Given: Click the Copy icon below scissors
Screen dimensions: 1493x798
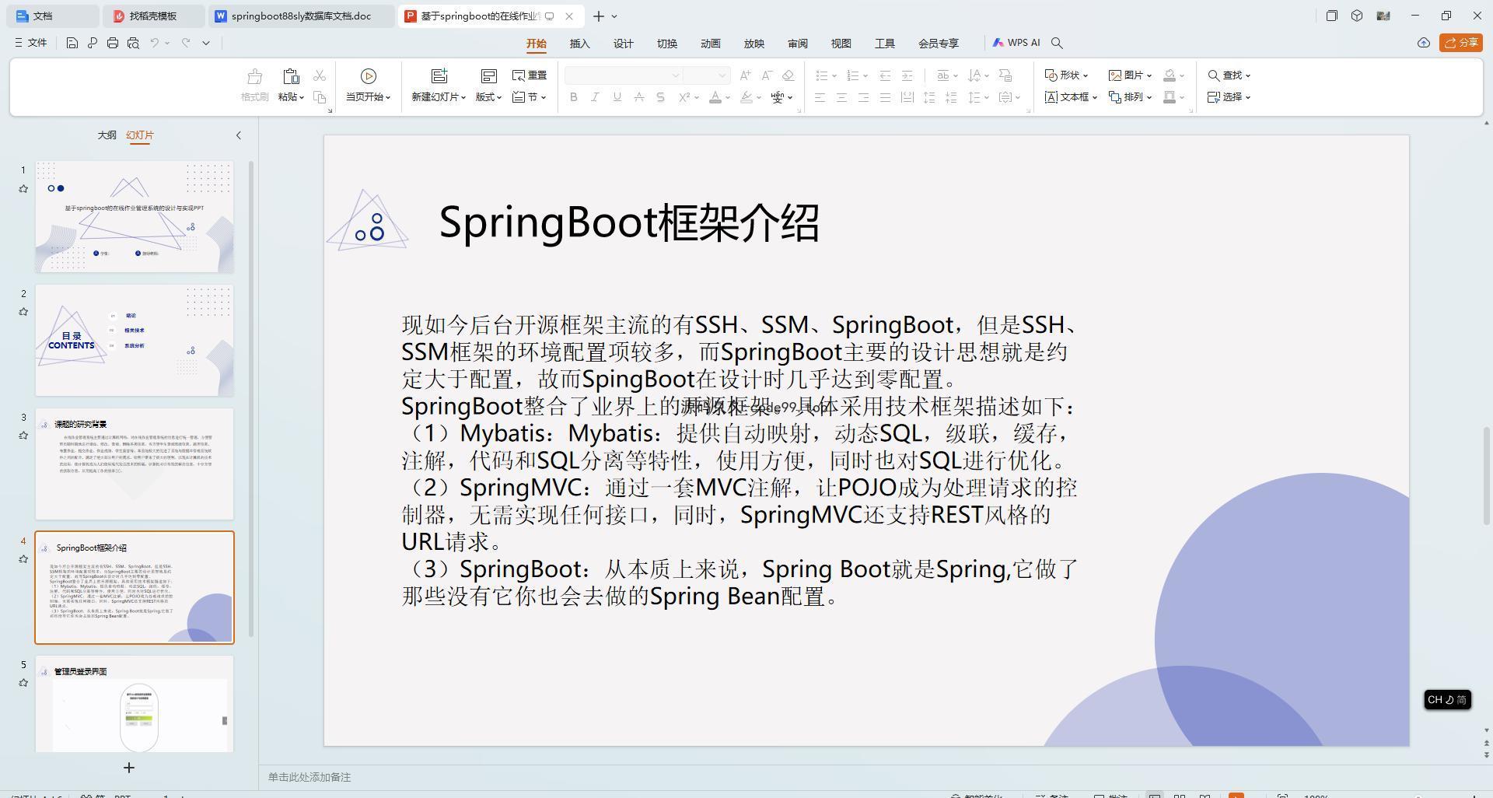Looking at the screenshot, I should point(320,97).
